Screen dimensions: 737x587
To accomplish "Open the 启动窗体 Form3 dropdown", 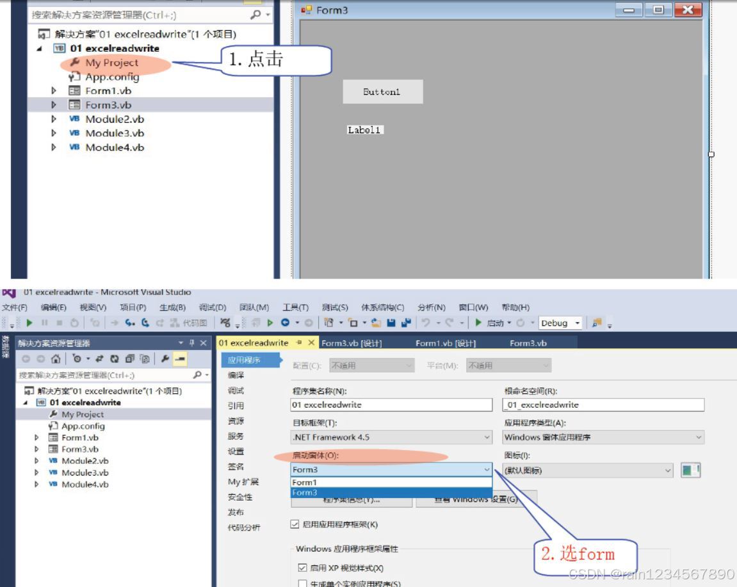I will click(391, 469).
